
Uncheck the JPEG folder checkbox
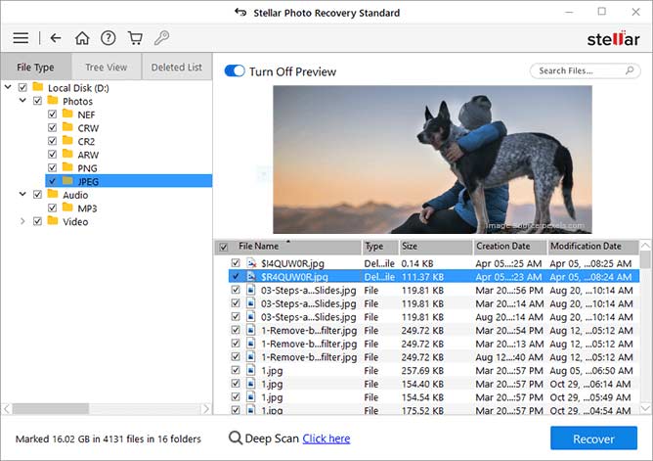click(52, 181)
